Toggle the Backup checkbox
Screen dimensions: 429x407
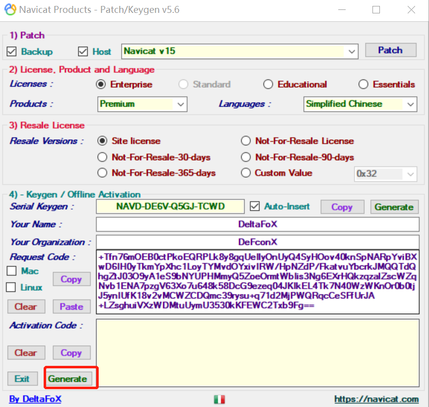pyautogui.click(x=11, y=52)
